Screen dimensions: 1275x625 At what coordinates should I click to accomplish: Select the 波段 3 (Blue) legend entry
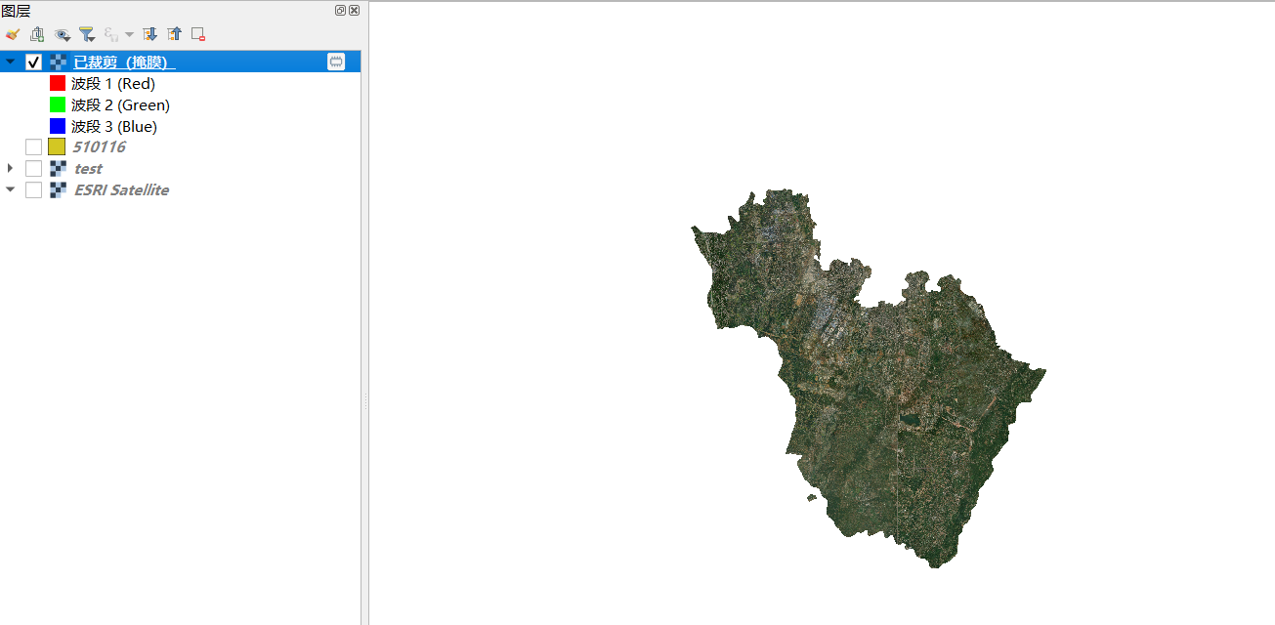coord(114,126)
